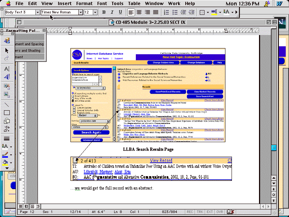Expand the Borders and Shading palette section
Screen dimensions: 289x217
pyautogui.click(x=30, y=51)
